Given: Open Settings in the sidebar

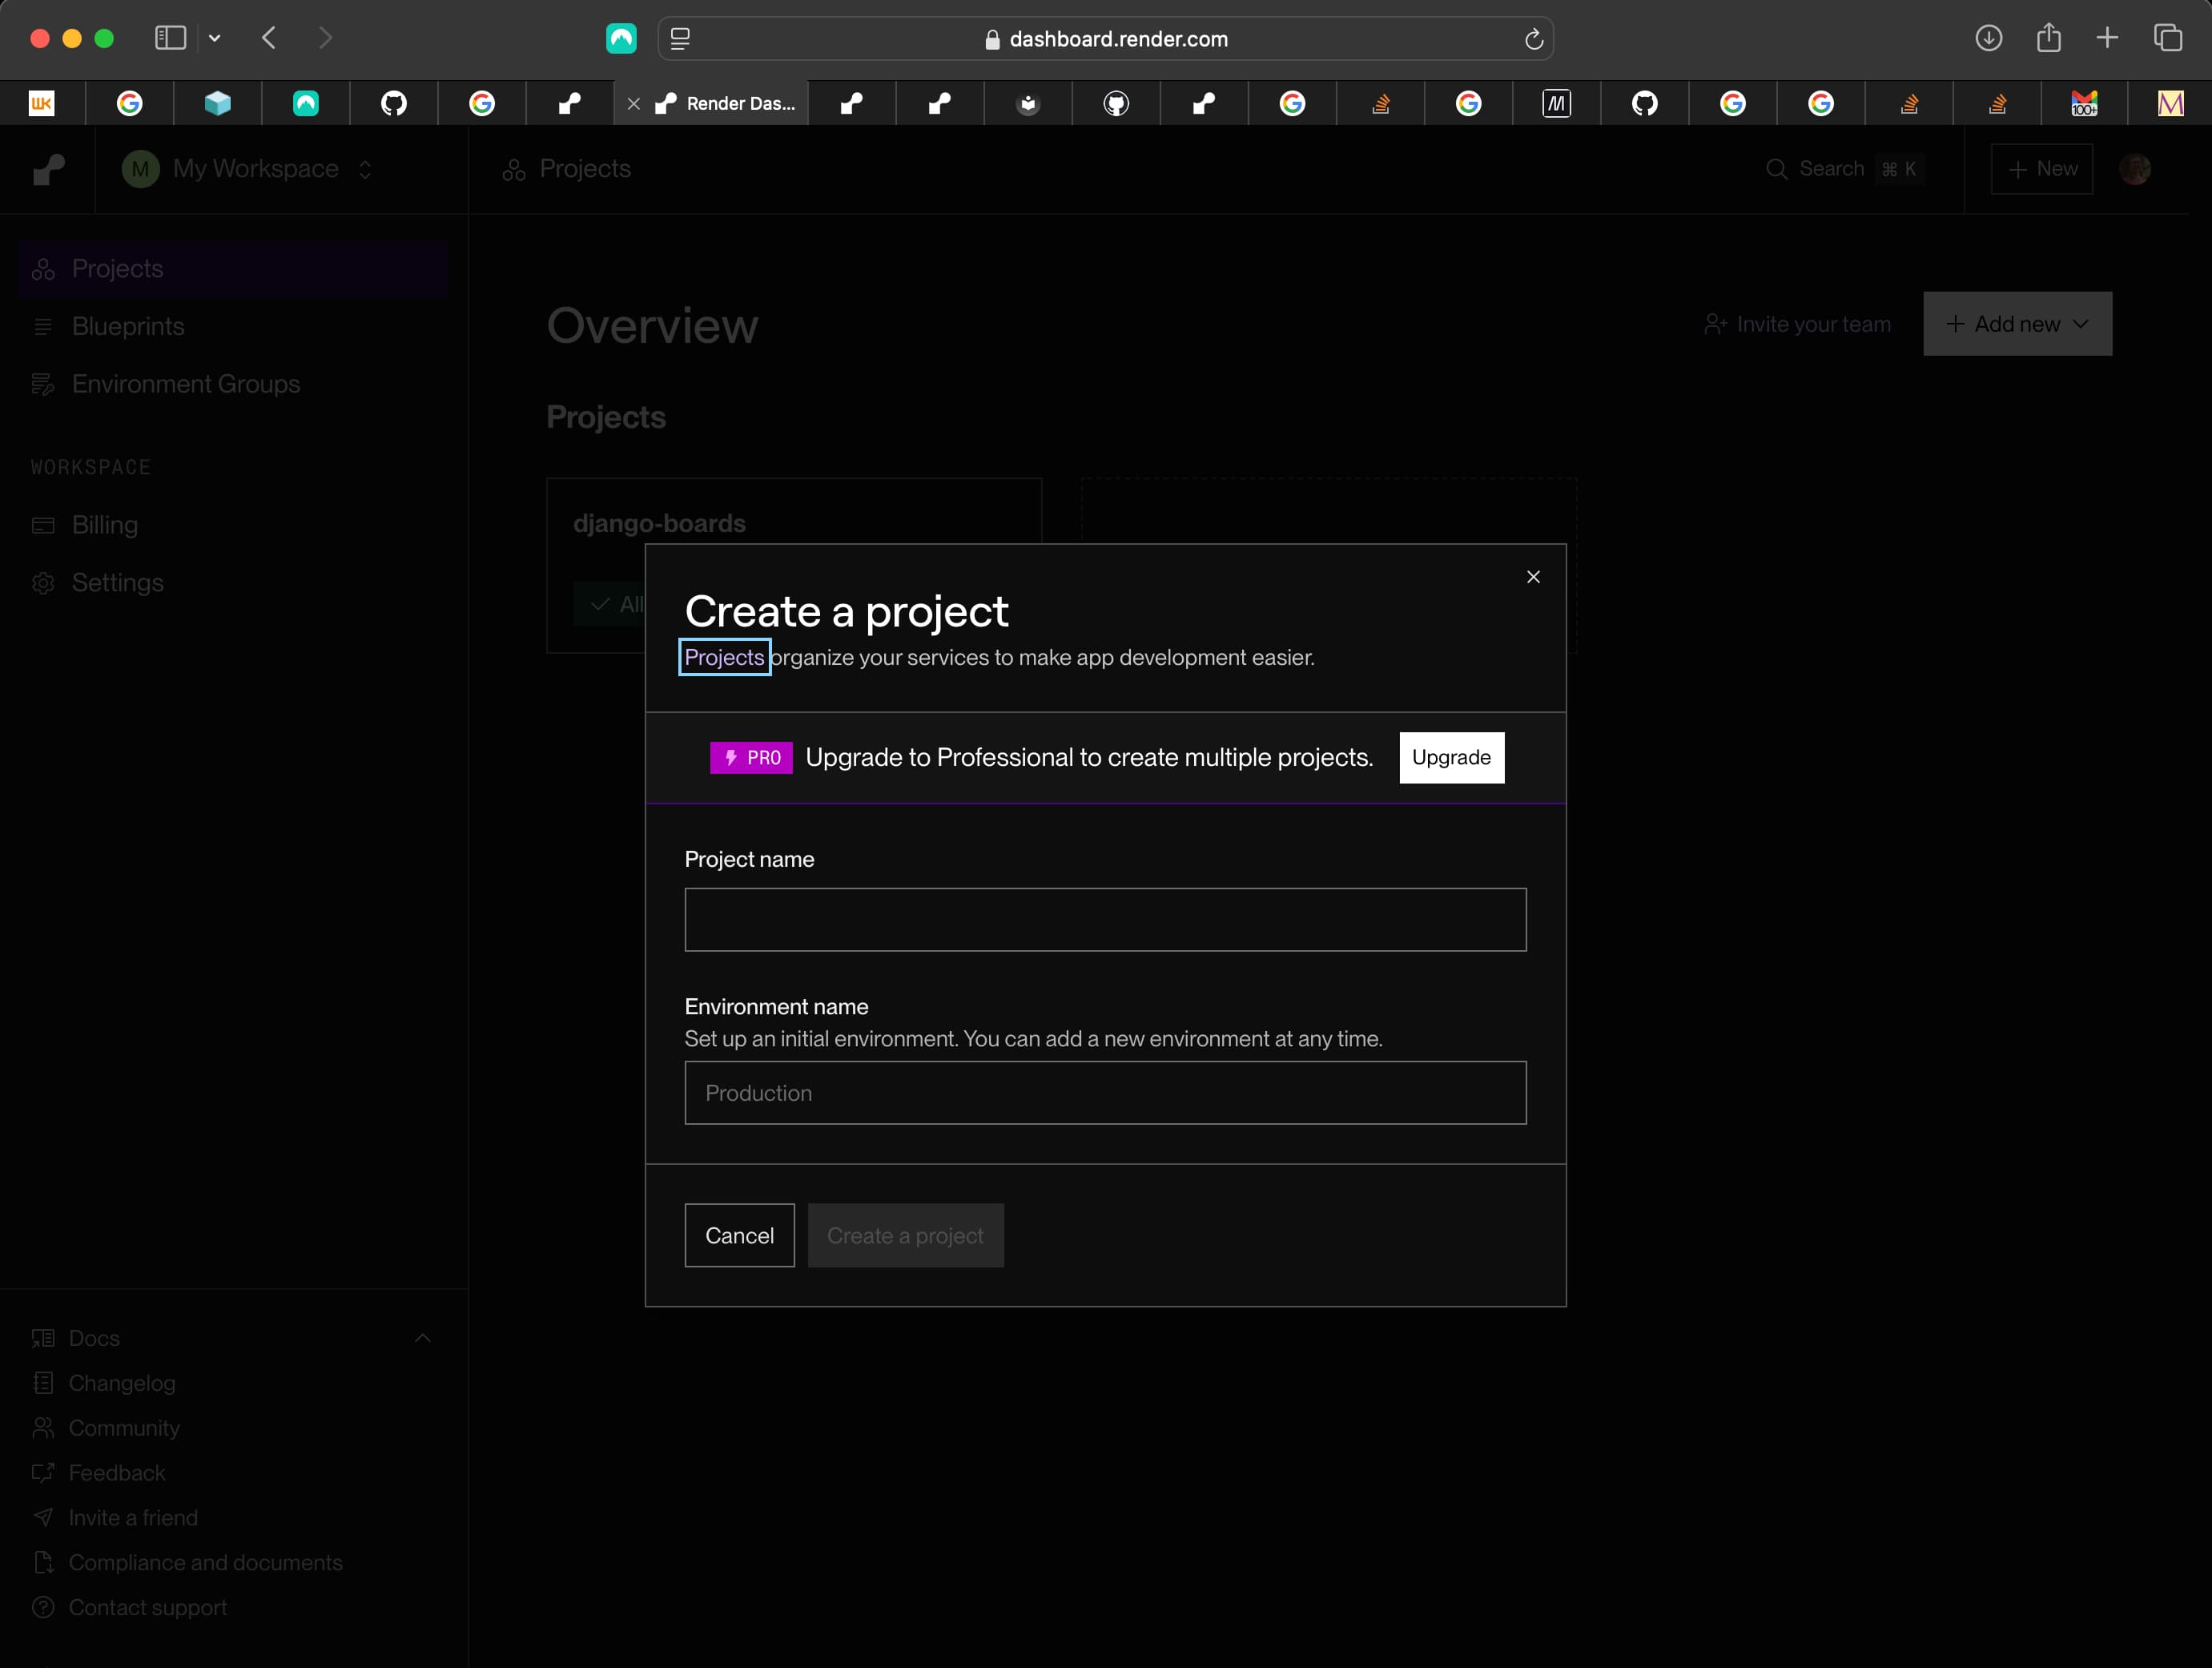Looking at the screenshot, I should 233,582.
